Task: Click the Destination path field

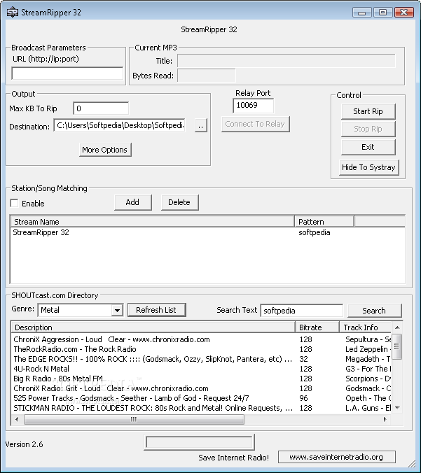Action: pos(120,125)
